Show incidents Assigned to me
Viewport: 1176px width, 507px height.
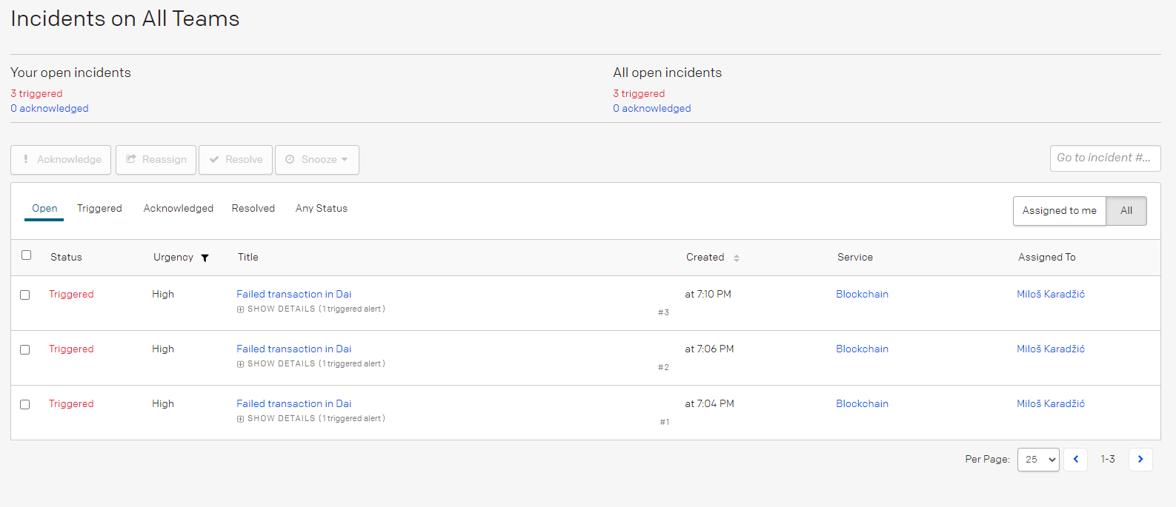(x=1059, y=211)
